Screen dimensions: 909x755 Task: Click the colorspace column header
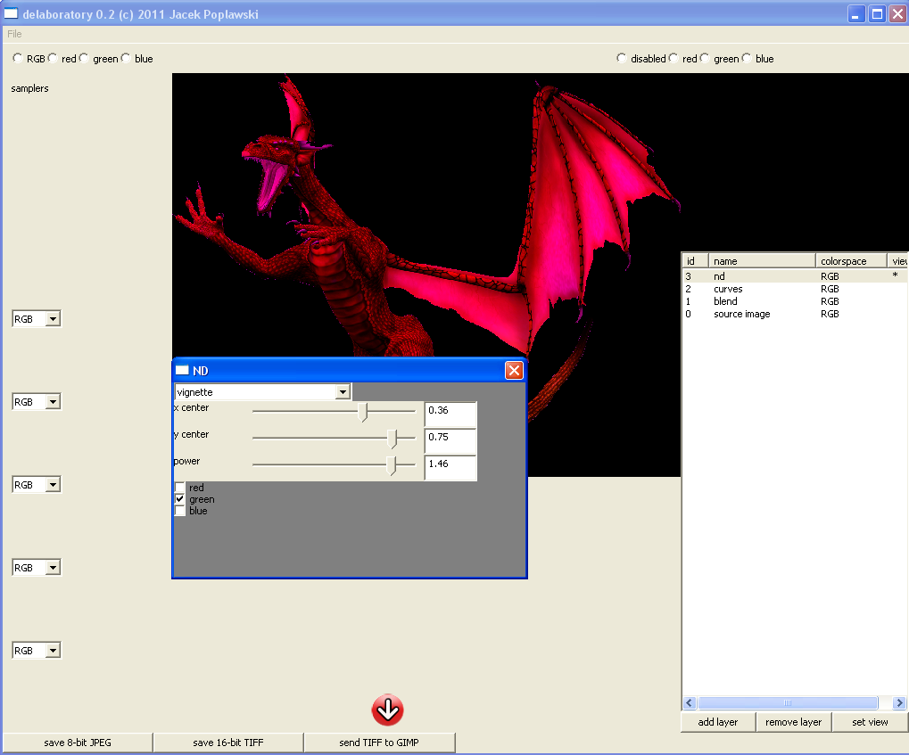(851, 261)
